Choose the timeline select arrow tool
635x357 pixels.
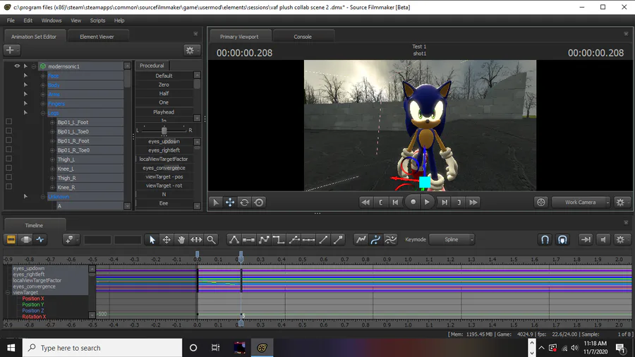(152, 240)
